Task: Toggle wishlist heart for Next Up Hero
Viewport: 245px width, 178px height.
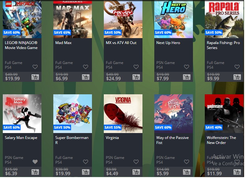Action: [186, 67]
